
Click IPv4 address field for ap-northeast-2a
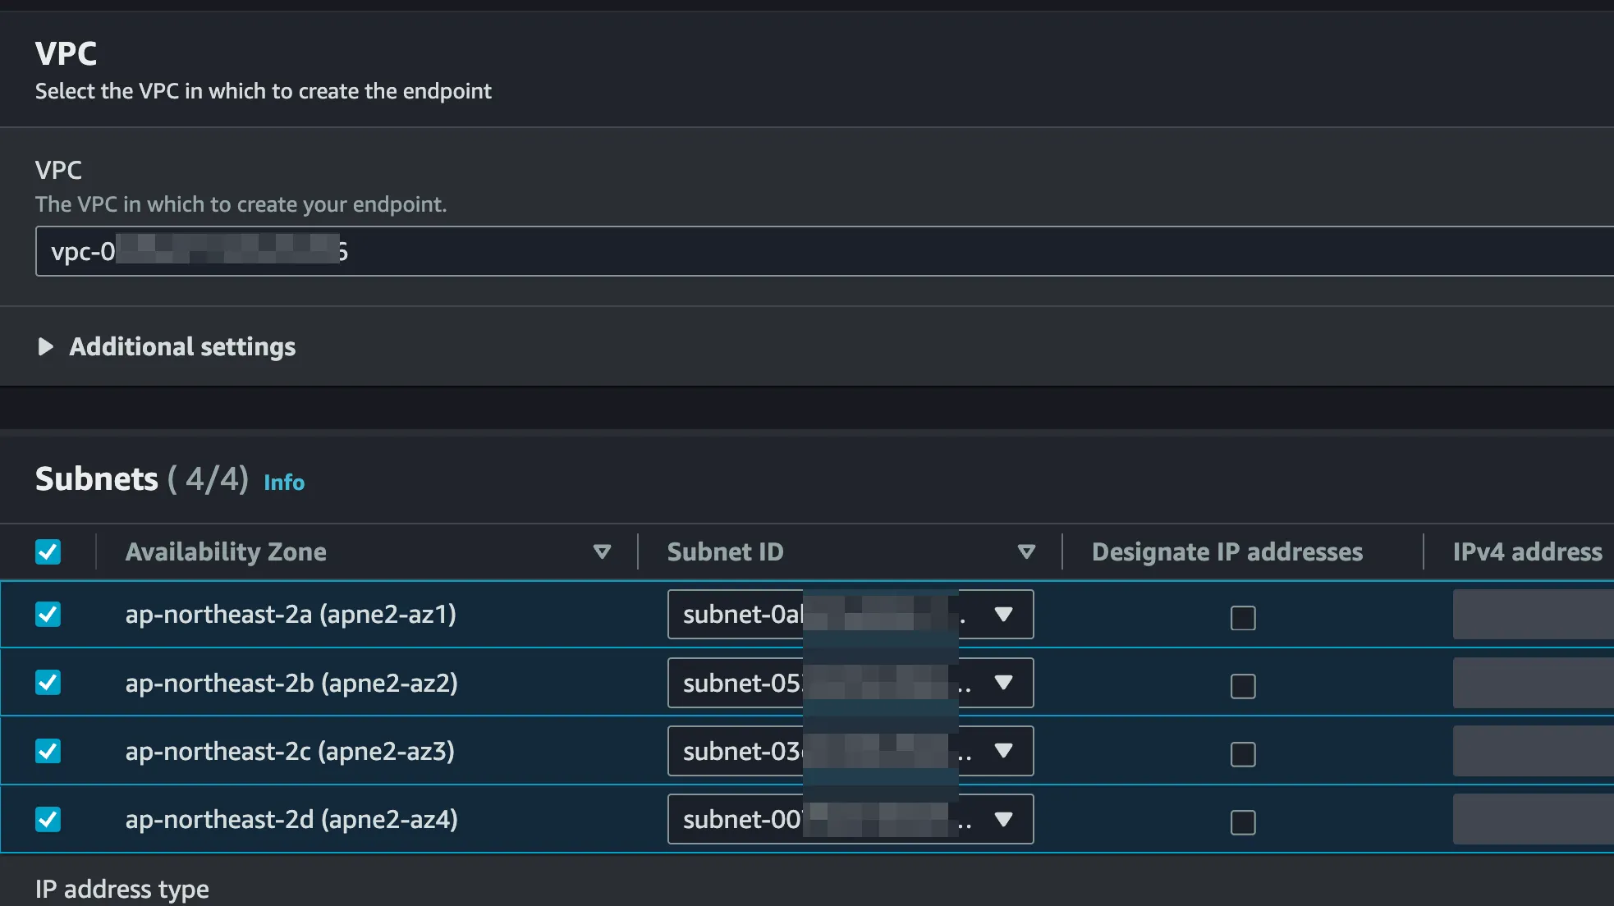tap(1532, 615)
